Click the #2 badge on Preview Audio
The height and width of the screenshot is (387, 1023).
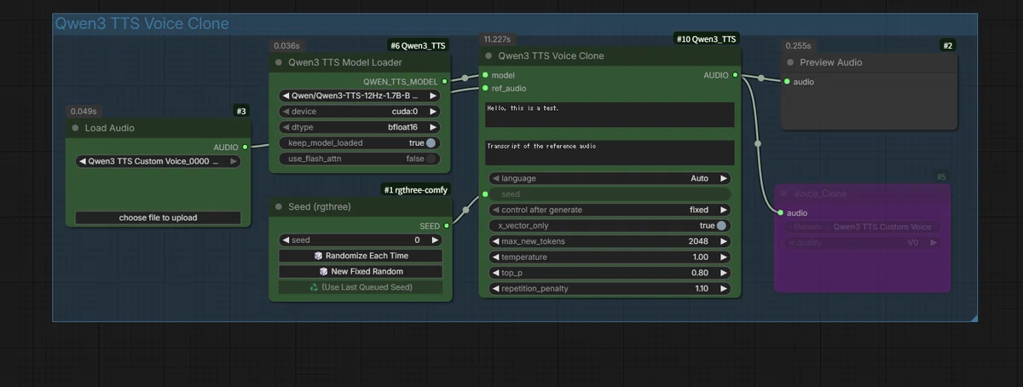click(x=948, y=45)
